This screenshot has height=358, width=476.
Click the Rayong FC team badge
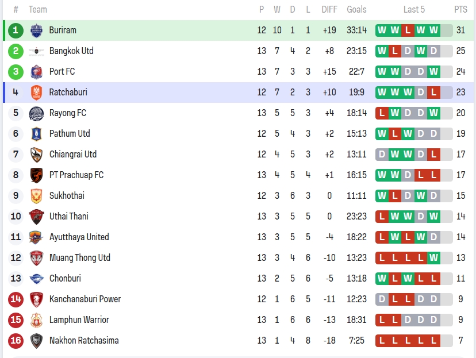click(x=36, y=113)
